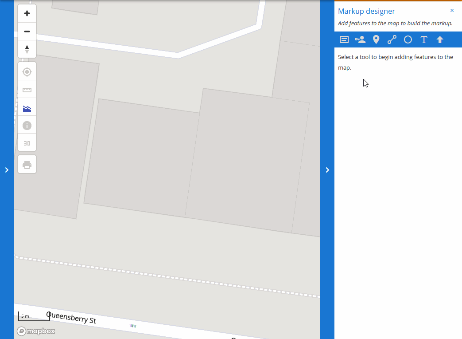Click the print map icon

(x=27, y=164)
